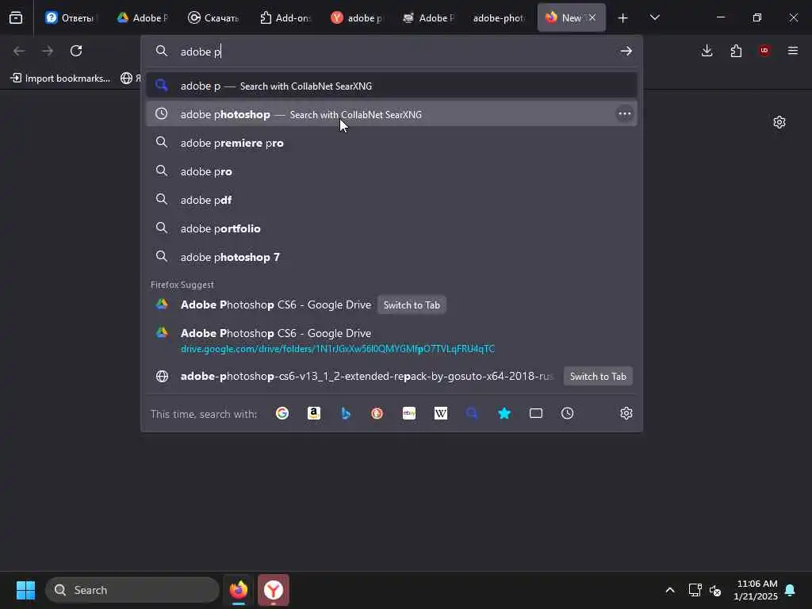Select 'adobe portfolio' suggestion

(x=392, y=228)
